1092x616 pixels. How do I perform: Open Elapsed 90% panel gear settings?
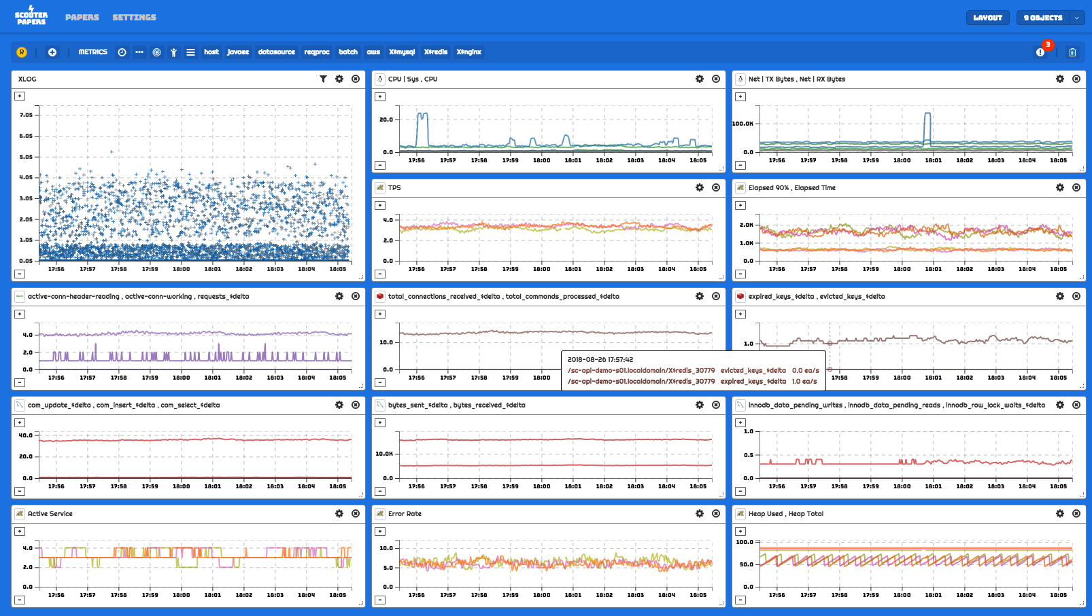pyautogui.click(x=1060, y=187)
